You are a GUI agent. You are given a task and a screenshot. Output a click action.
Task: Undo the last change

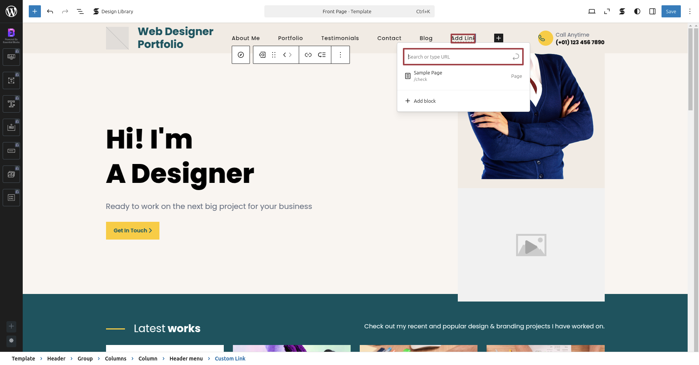coord(50,11)
